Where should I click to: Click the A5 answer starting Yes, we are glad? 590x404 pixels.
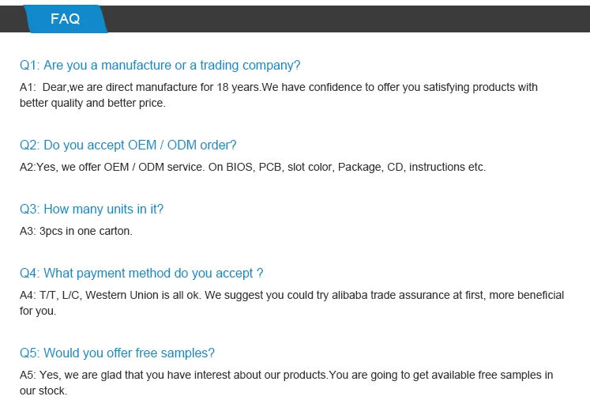pos(286,375)
